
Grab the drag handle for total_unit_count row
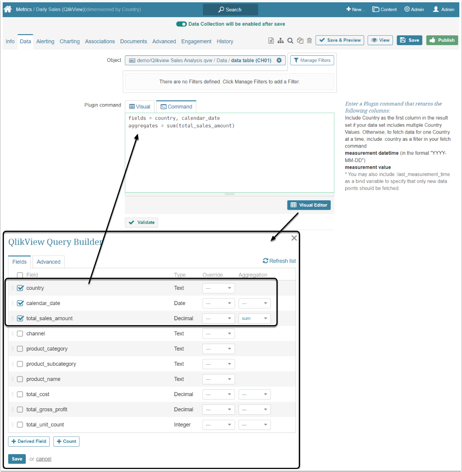(x=13, y=425)
